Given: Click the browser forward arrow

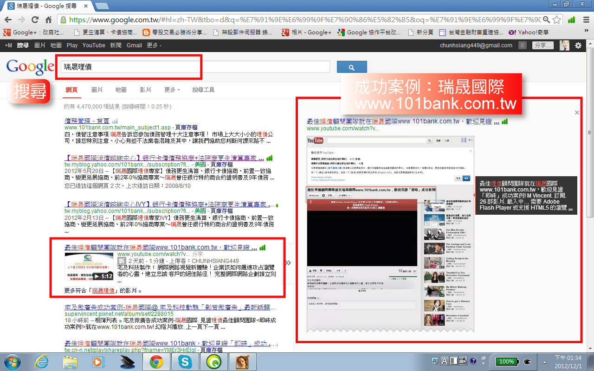Looking at the screenshot, I should (x=21, y=20).
